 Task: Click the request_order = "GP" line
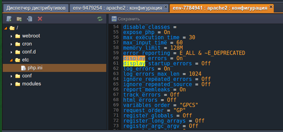pyautogui.click(x=155, y=110)
